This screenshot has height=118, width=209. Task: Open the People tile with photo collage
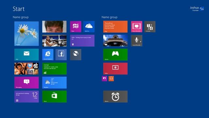26,69
